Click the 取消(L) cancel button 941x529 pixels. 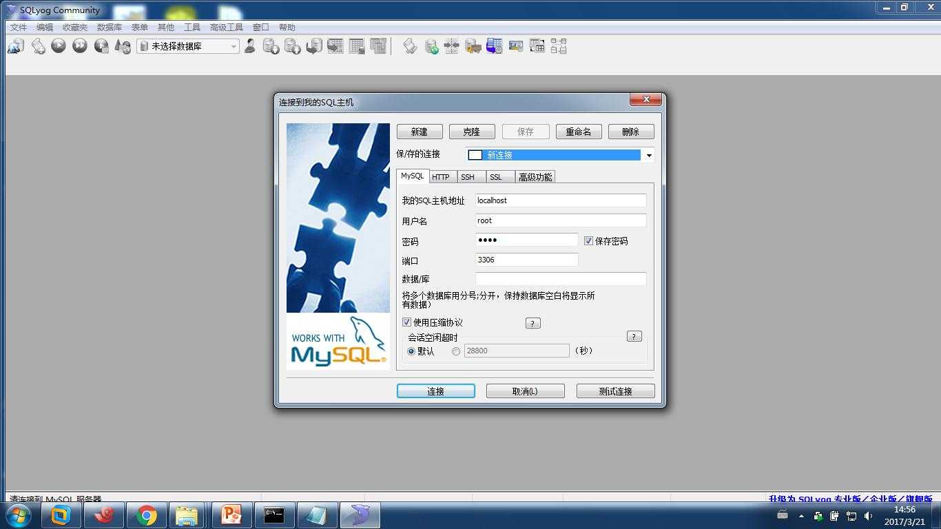click(x=526, y=391)
